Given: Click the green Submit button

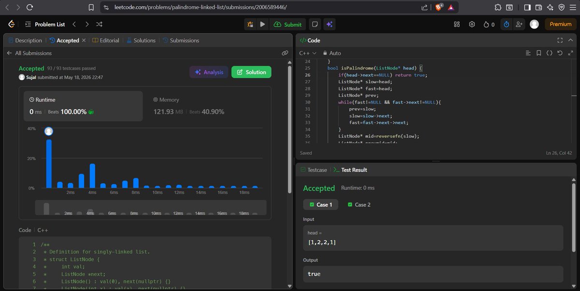Looking at the screenshot, I should pyautogui.click(x=288, y=24).
